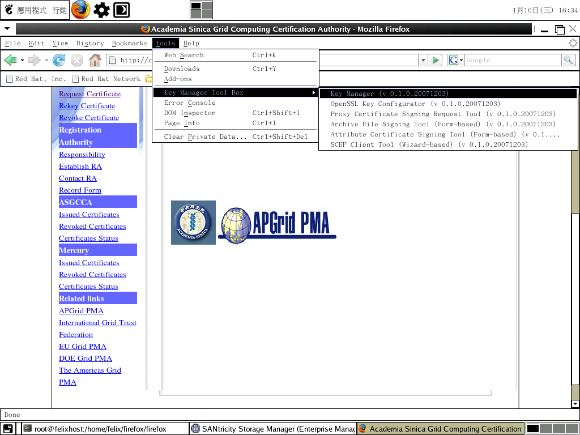Image resolution: width=580 pixels, height=435 pixels.
Task: Click the Record Form link
Action: pyautogui.click(x=80, y=190)
